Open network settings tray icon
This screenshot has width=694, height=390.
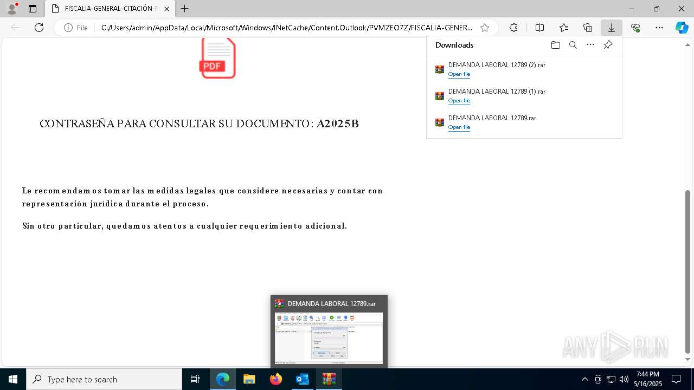(x=611, y=379)
